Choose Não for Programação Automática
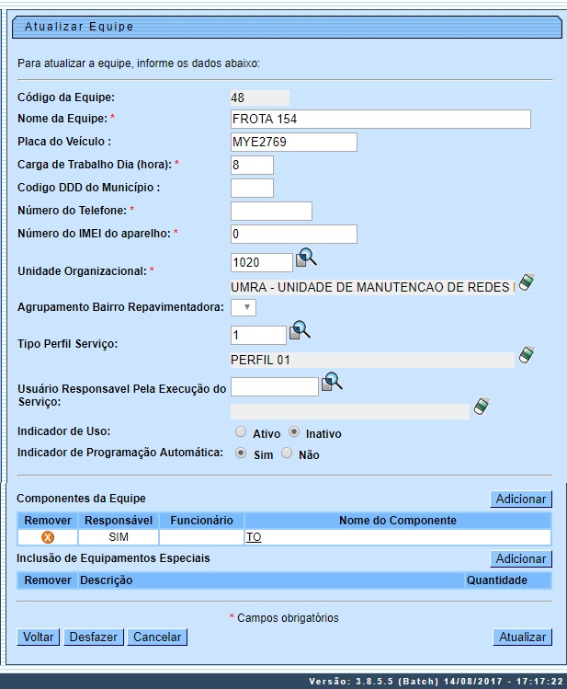 click(x=287, y=454)
